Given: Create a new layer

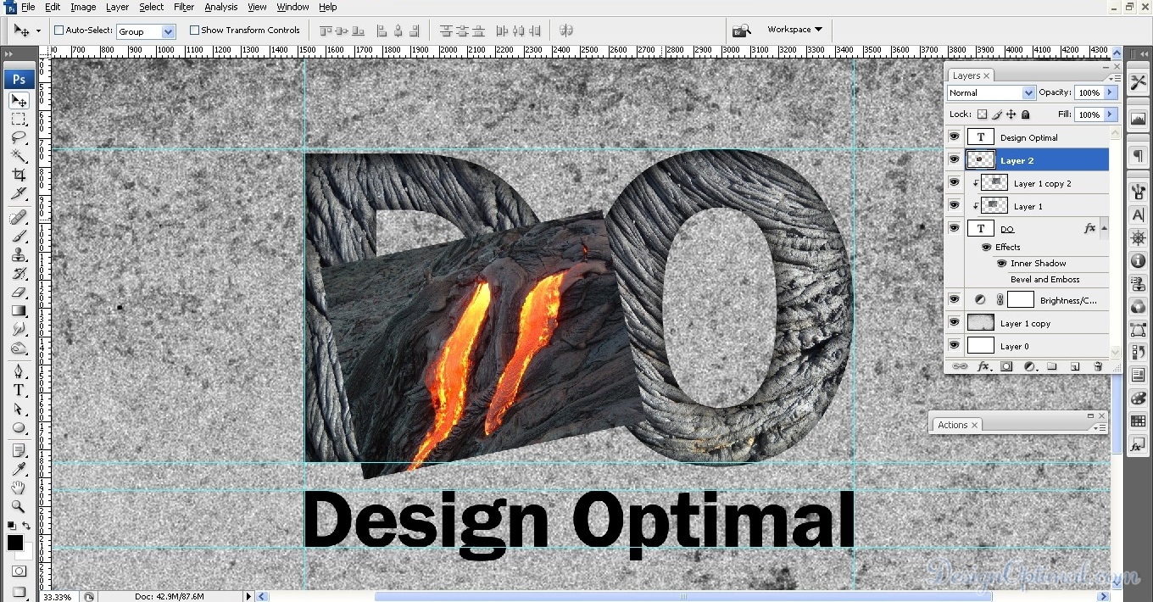Looking at the screenshot, I should 1075,366.
